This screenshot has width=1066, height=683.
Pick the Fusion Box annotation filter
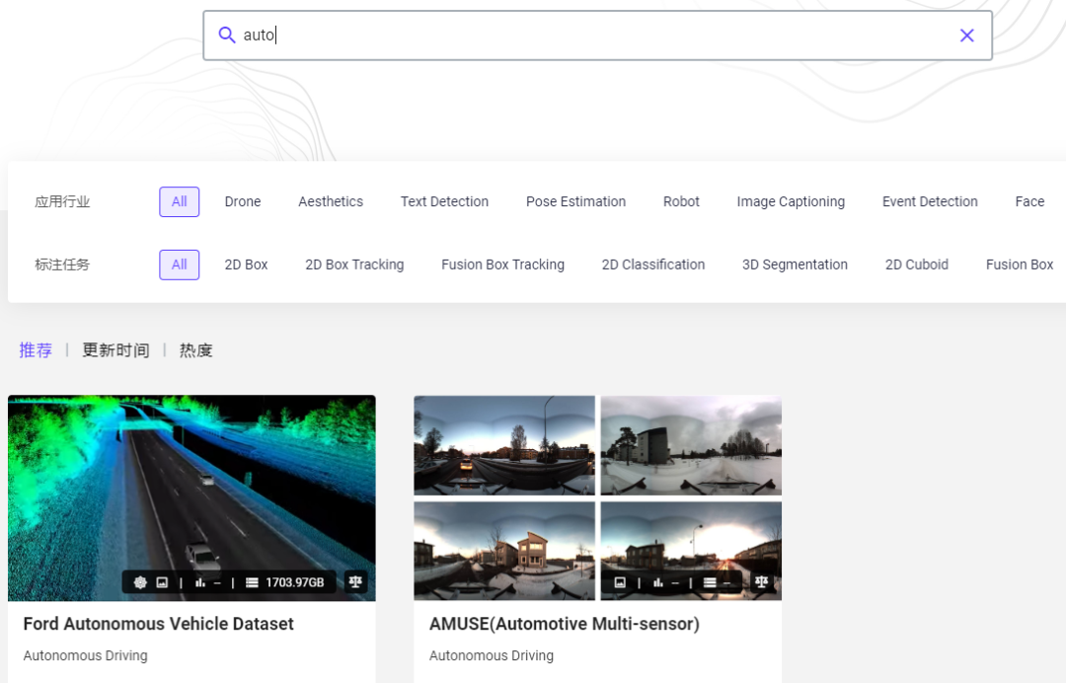(x=1019, y=266)
